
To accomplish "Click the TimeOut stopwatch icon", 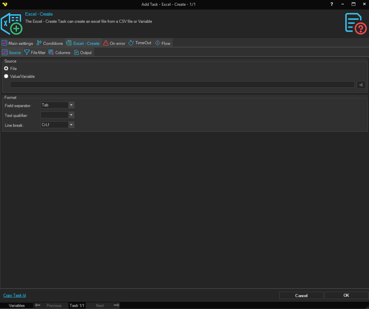I will pos(131,43).
